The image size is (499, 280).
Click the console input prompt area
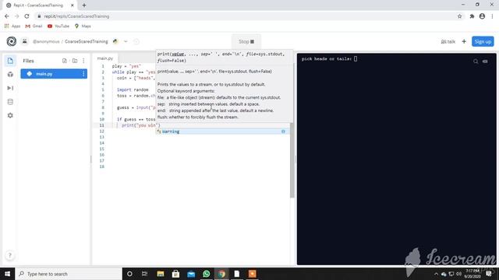356,59
